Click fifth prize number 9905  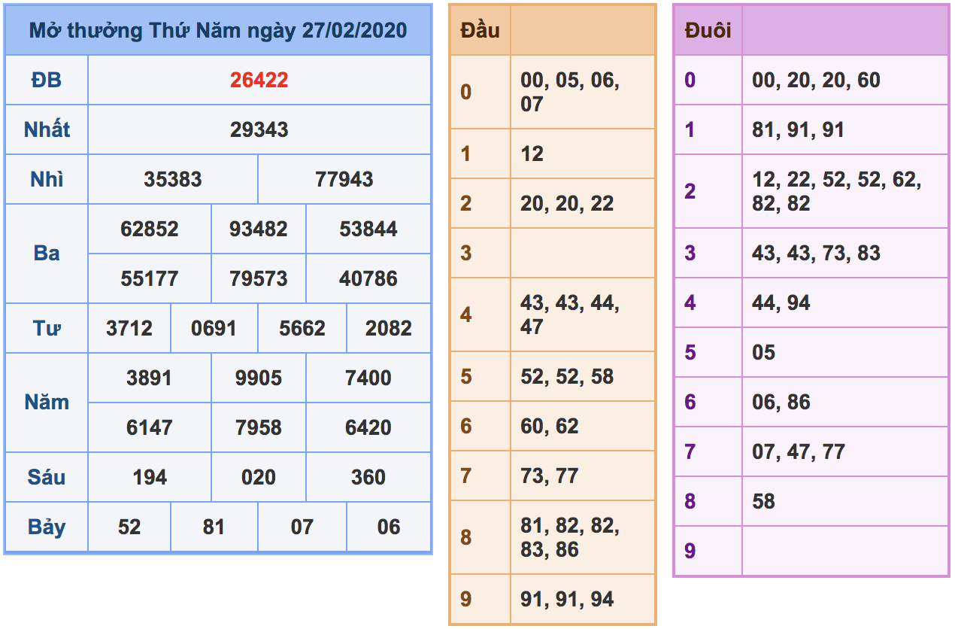tap(259, 378)
